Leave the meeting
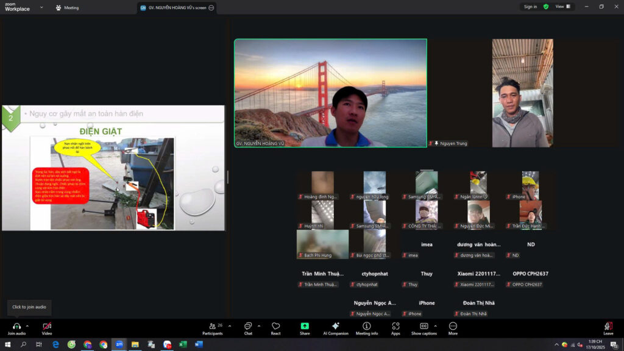The width and height of the screenshot is (624, 351). click(x=608, y=327)
